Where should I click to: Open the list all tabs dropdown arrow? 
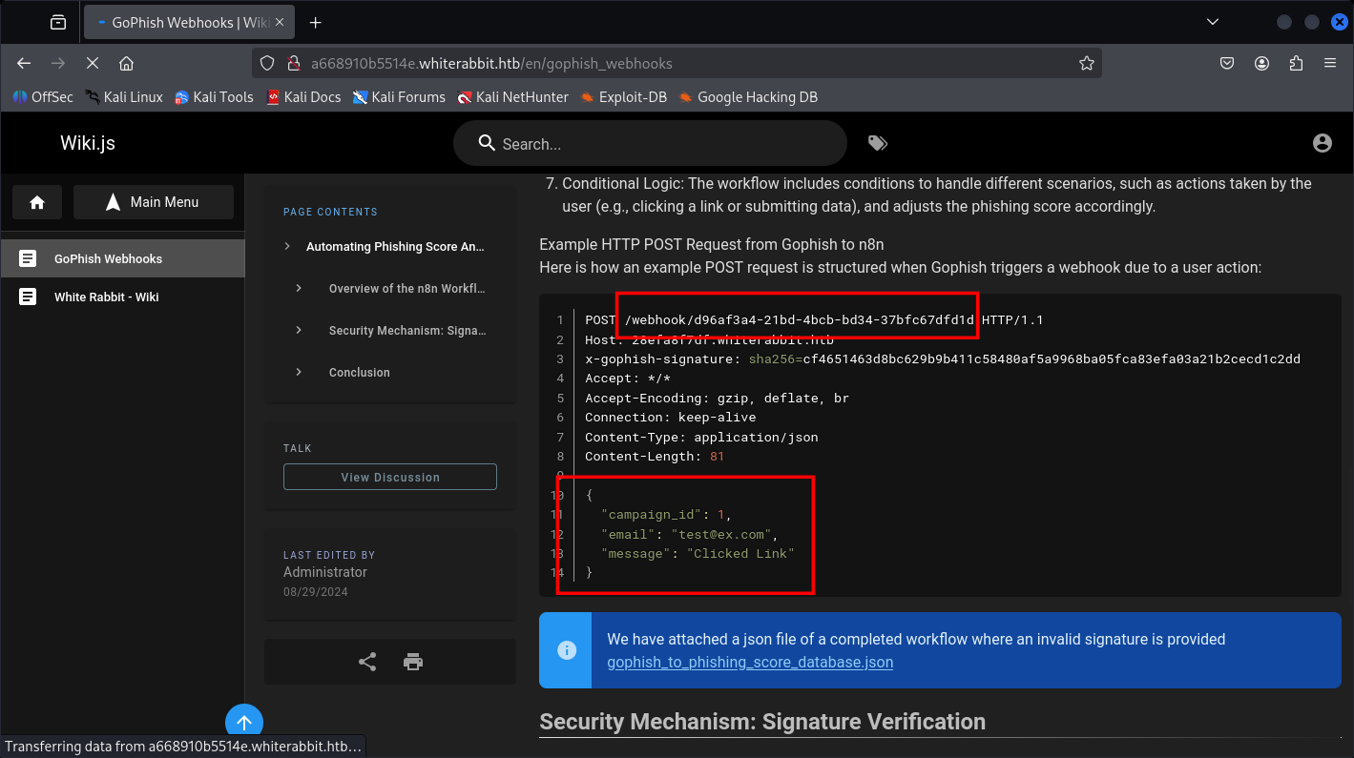(x=1212, y=22)
